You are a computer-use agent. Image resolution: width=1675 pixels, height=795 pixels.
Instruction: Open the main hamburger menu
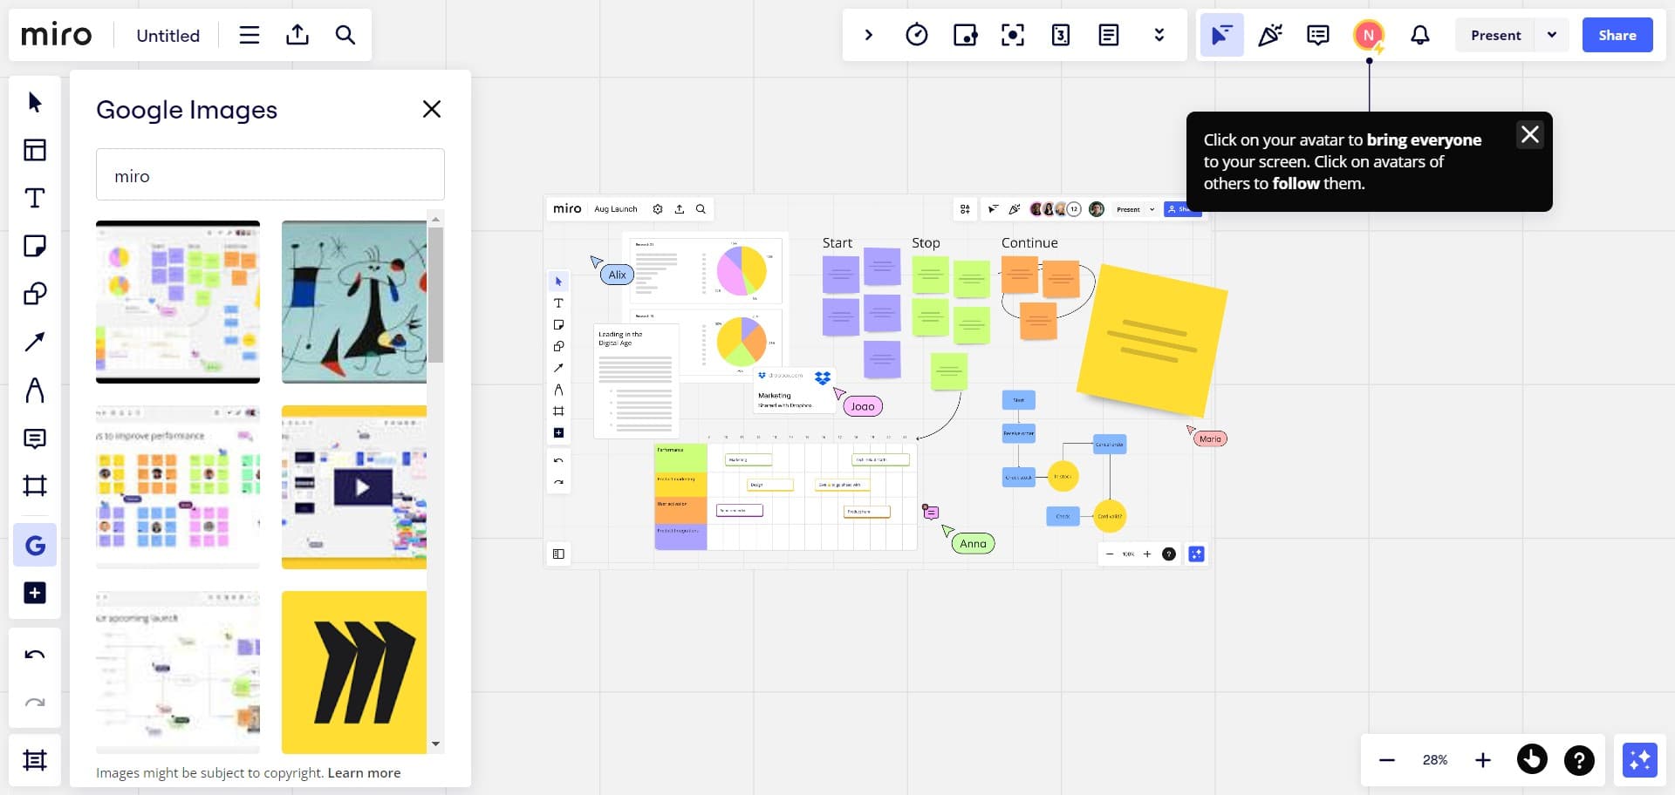pyautogui.click(x=250, y=35)
